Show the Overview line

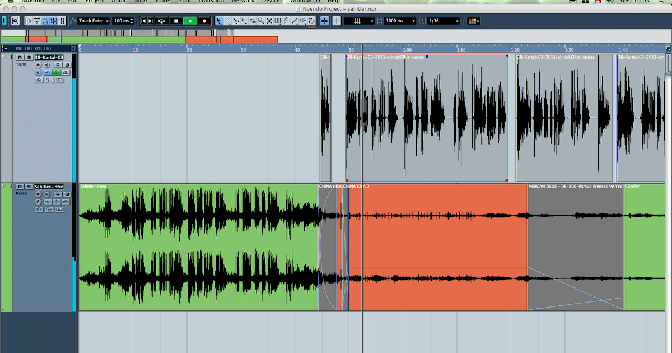[45, 21]
